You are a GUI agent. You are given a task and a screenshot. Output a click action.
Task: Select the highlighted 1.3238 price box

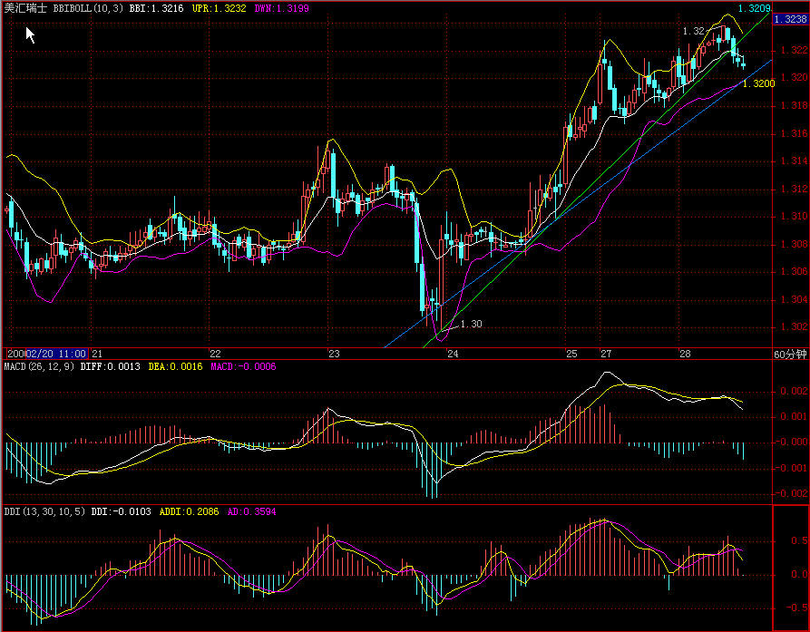[790, 19]
